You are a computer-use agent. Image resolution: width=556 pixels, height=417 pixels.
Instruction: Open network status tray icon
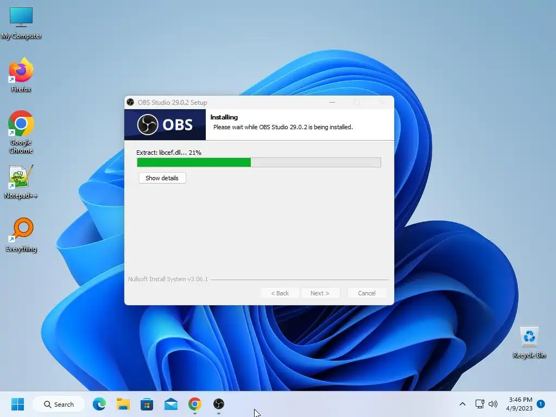(x=480, y=404)
